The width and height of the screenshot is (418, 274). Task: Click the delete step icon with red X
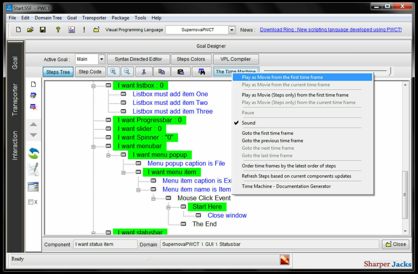[x=33, y=107]
